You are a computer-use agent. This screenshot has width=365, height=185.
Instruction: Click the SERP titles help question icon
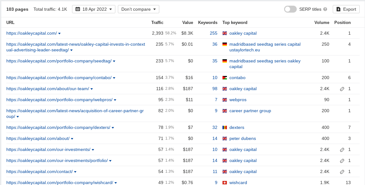(325, 9)
